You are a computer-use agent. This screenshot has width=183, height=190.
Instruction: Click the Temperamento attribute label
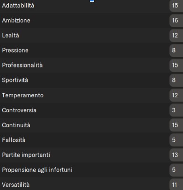[23, 95]
